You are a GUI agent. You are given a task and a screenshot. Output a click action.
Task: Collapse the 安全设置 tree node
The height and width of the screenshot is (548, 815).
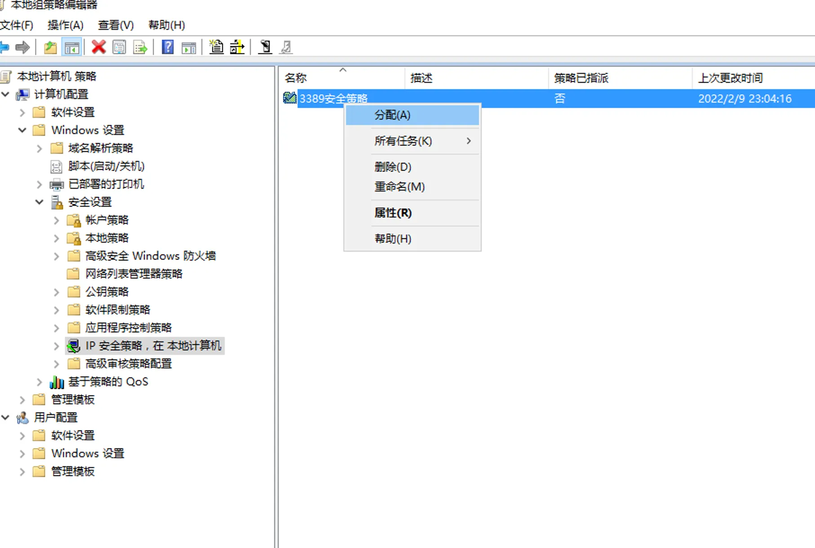[40, 202]
